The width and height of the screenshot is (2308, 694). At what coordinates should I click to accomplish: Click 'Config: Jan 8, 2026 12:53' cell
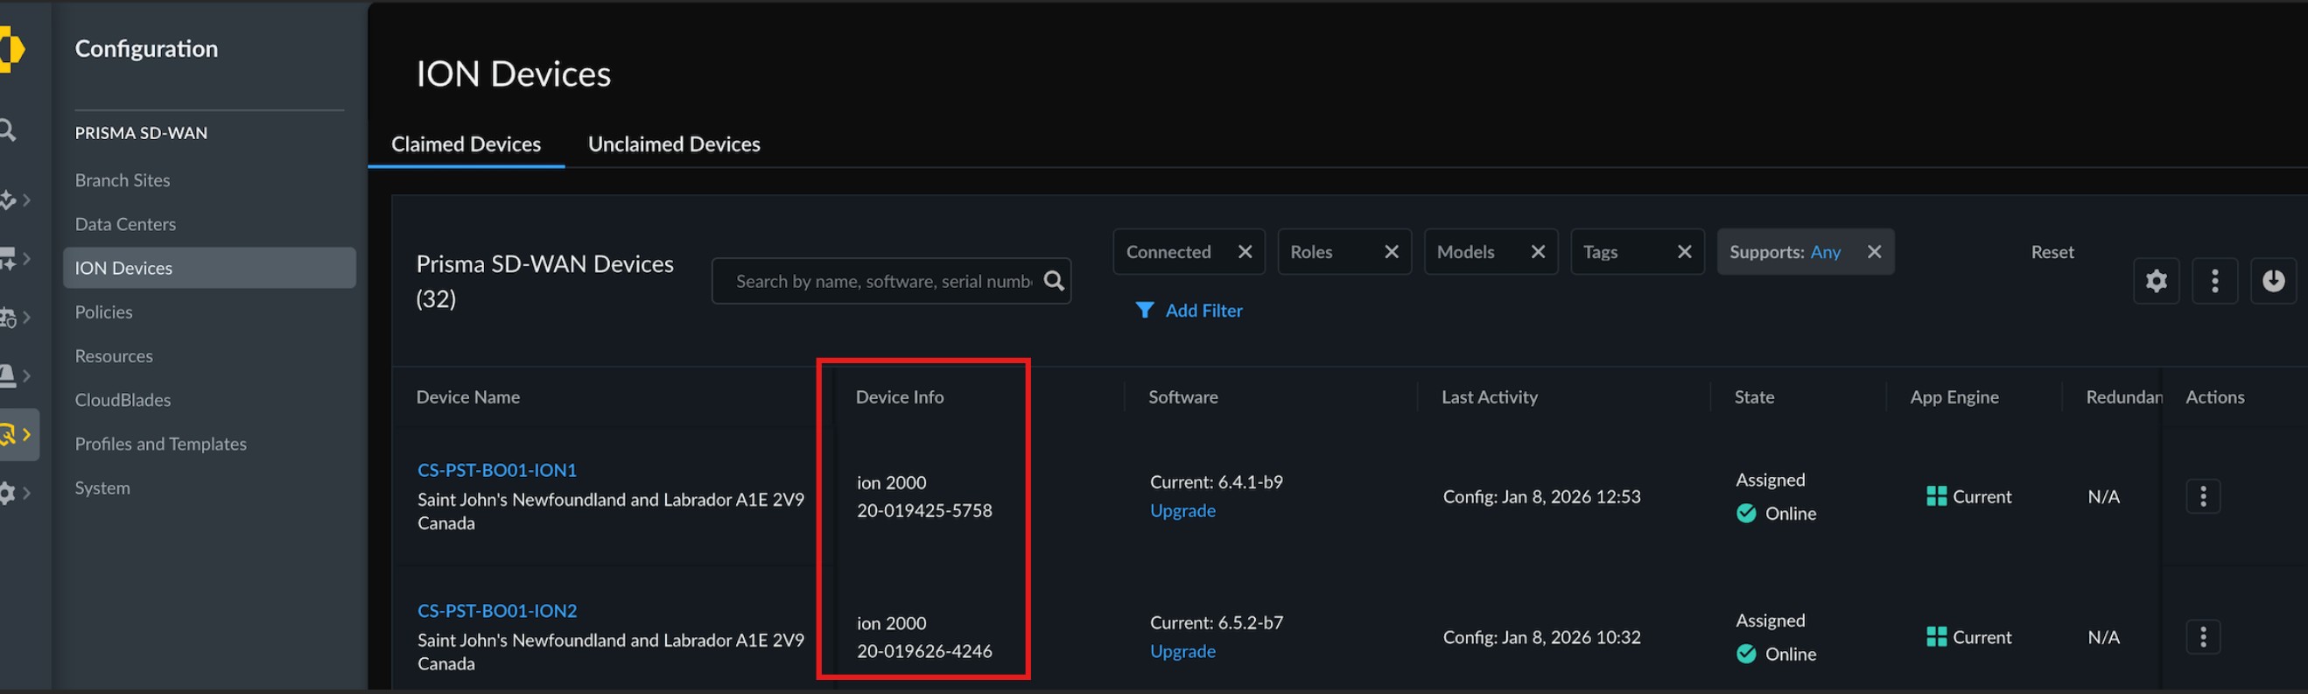click(1541, 496)
